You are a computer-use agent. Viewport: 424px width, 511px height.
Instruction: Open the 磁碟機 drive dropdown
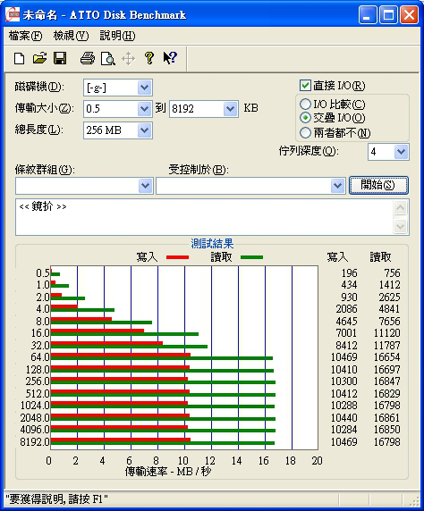coord(144,88)
